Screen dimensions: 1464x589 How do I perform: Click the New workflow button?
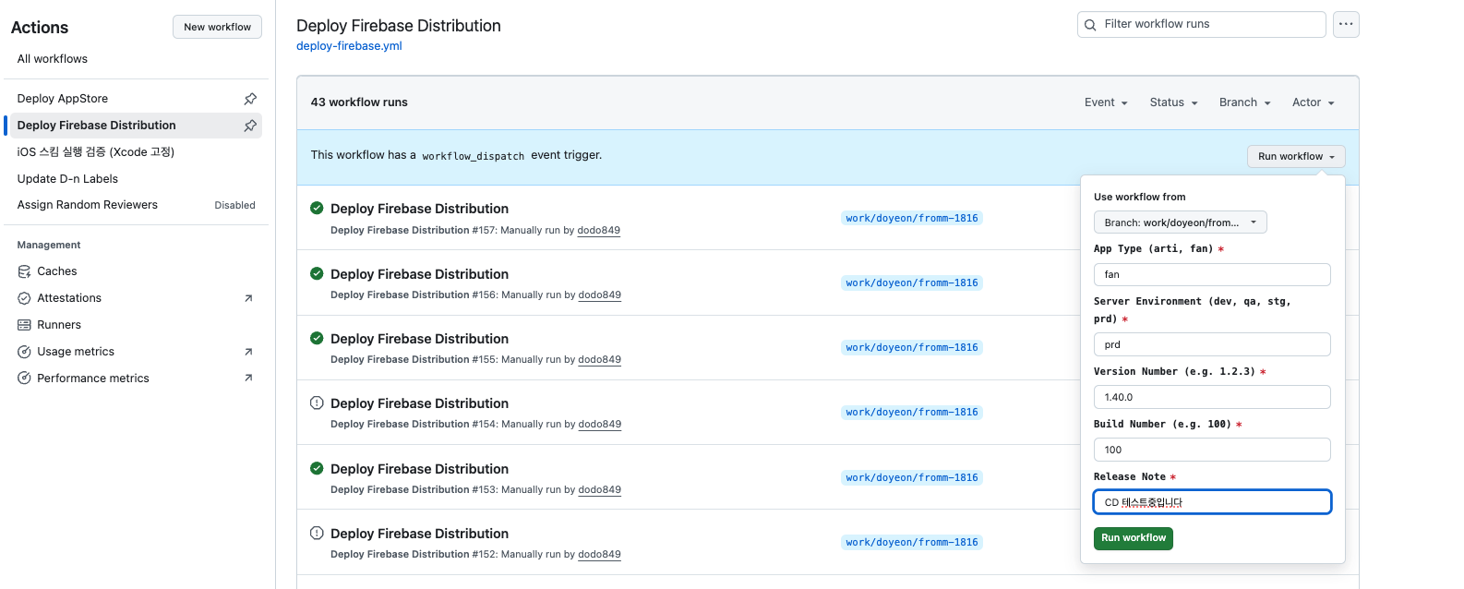(217, 27)
